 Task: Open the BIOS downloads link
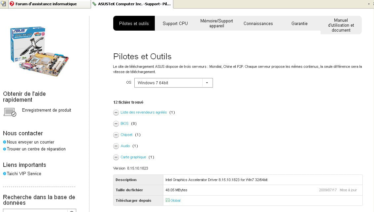[x=124, y=123]
